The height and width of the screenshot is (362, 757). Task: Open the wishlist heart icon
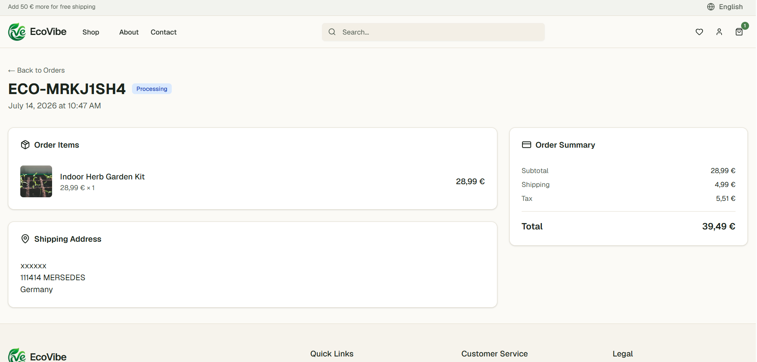[x=699, y=32]
